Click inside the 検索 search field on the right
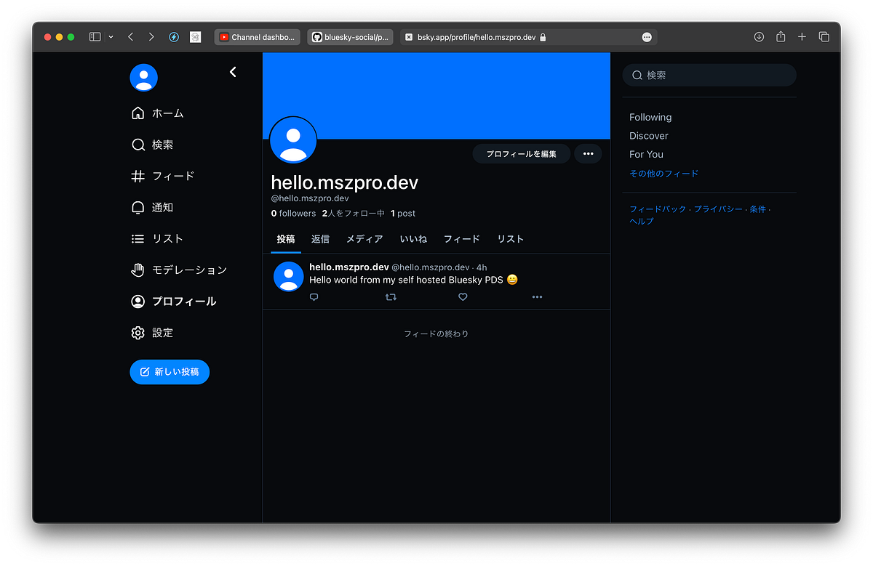Screen dimensions: 873x566 pyautogui.click(x=709, y=75)
